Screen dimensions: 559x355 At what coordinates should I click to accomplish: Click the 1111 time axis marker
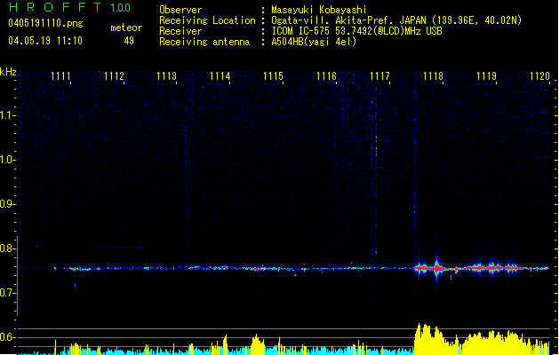pyautogui.click(x=60, y=76)
